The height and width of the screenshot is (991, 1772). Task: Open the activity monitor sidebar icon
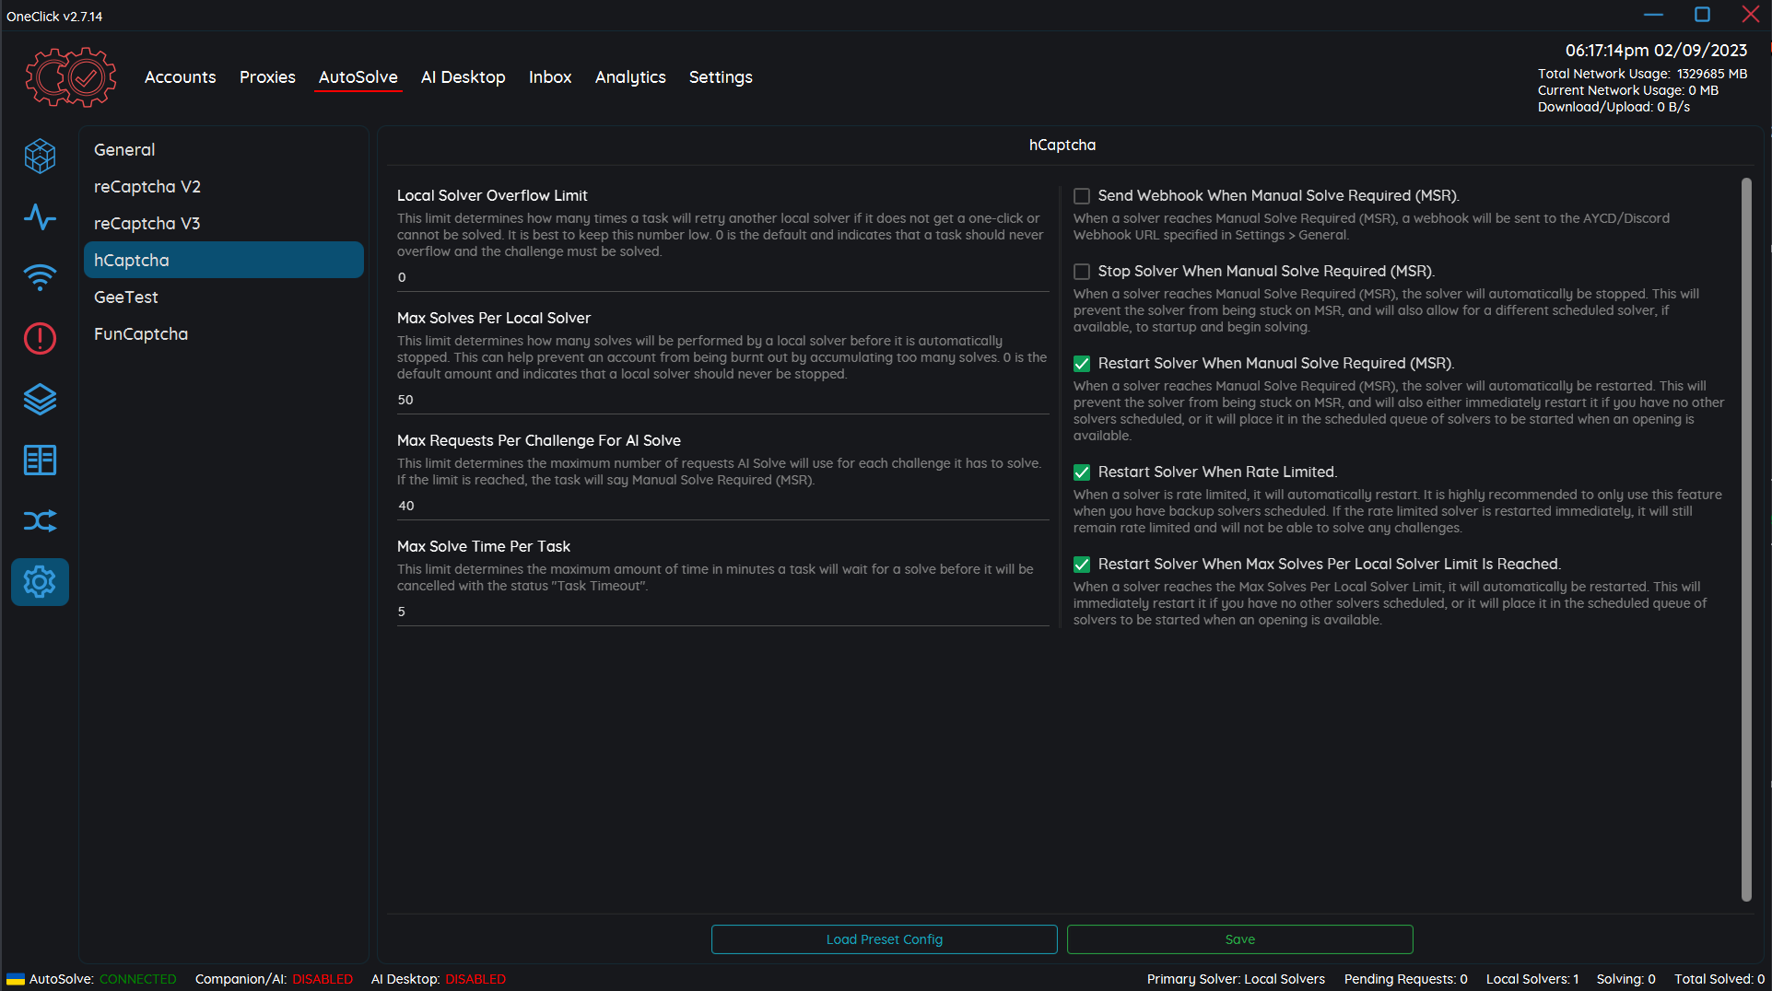coord(40,217)
